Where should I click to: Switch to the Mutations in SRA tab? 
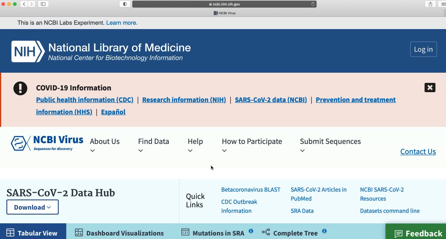coord(213,233)
